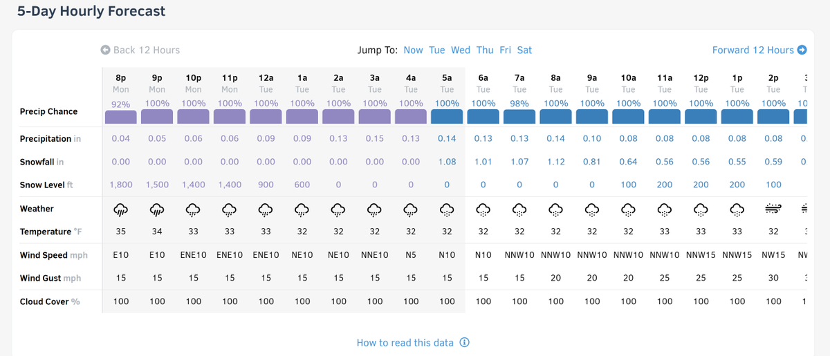Screen dimensions: 830x356
Task: Jump to Wed forecast
Action: [461, 50]
